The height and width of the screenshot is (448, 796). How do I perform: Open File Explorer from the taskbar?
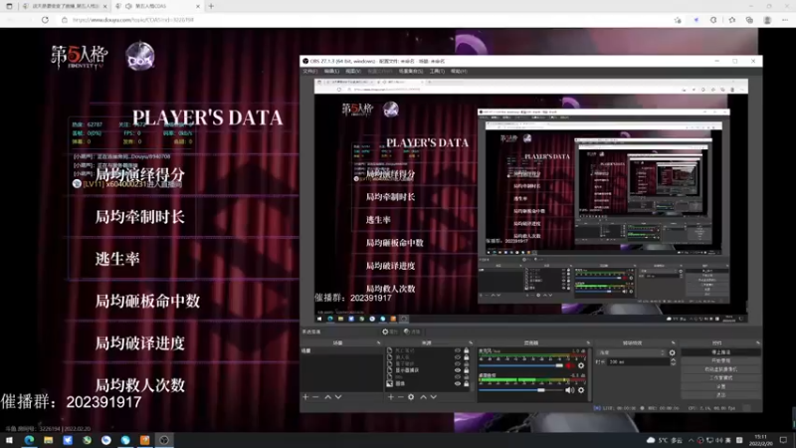(48, 440)
